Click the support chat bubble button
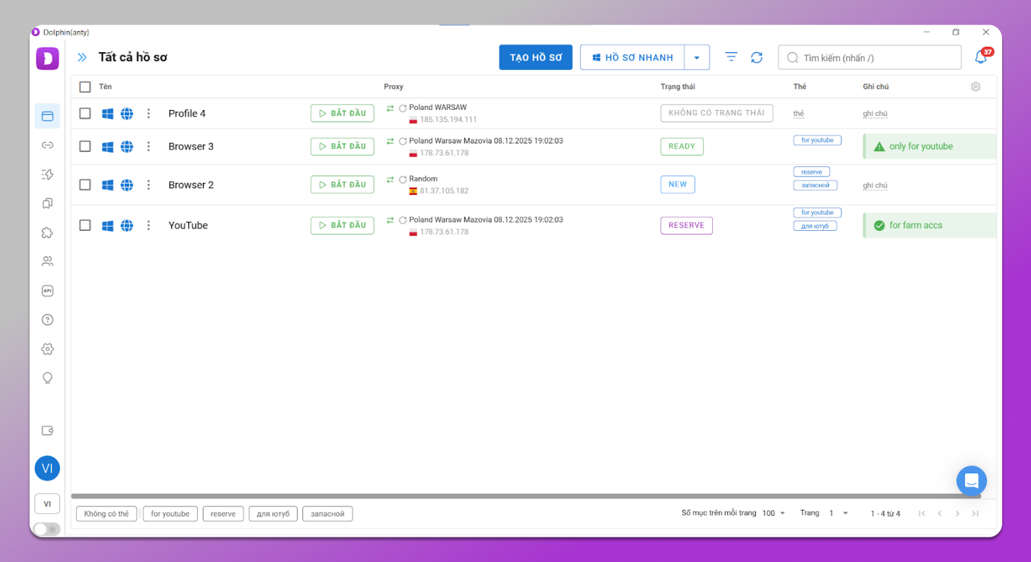The width and height of the screenshot is (1031, 562). pos(971,481)
